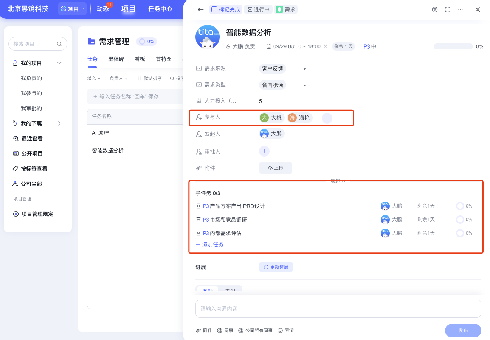Open the archive box icon in panel header
Image resolution: width=490 pixels, height=340 pixels.
click(x=435, y=9)
